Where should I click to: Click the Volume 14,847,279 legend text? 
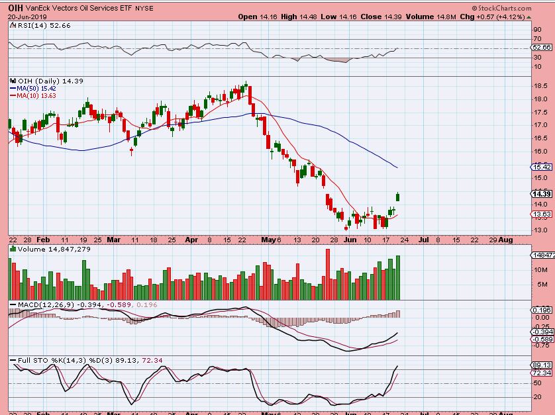click(54, 249)
